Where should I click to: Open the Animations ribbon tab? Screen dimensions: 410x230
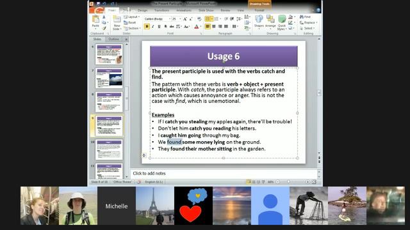tap(184, 10)
